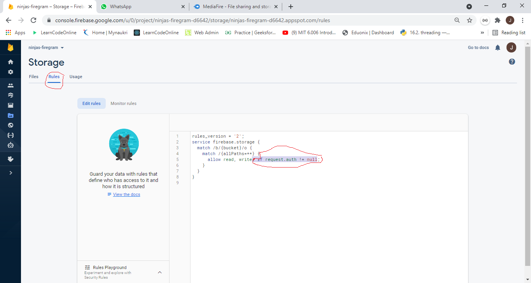531x283 pixels.
Task: Click the 'allow read, write' rule line
Action: pos(264,159)
